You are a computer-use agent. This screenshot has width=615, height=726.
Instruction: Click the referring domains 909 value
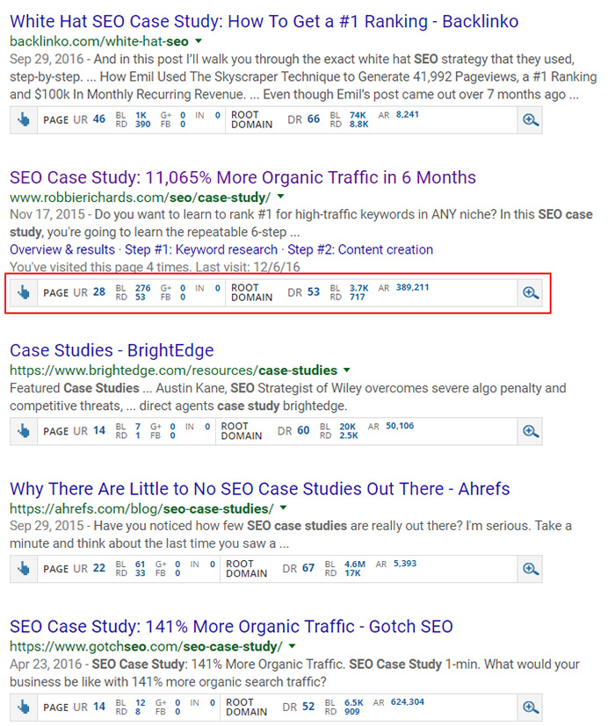click(x=351, y=711)
